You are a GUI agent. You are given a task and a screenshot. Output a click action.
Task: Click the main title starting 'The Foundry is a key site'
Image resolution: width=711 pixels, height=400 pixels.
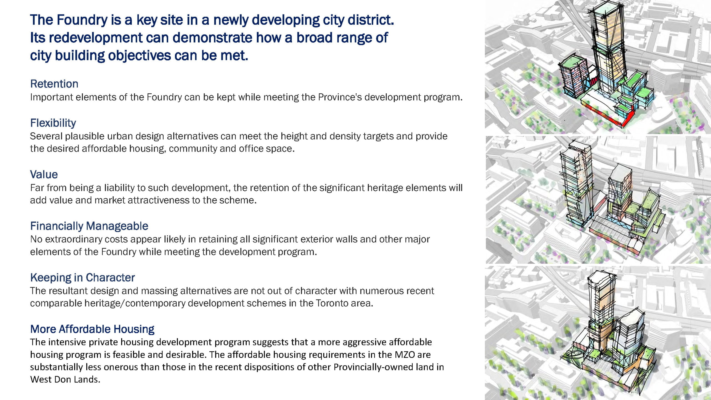pyautogui.click(x=212, y=37)
